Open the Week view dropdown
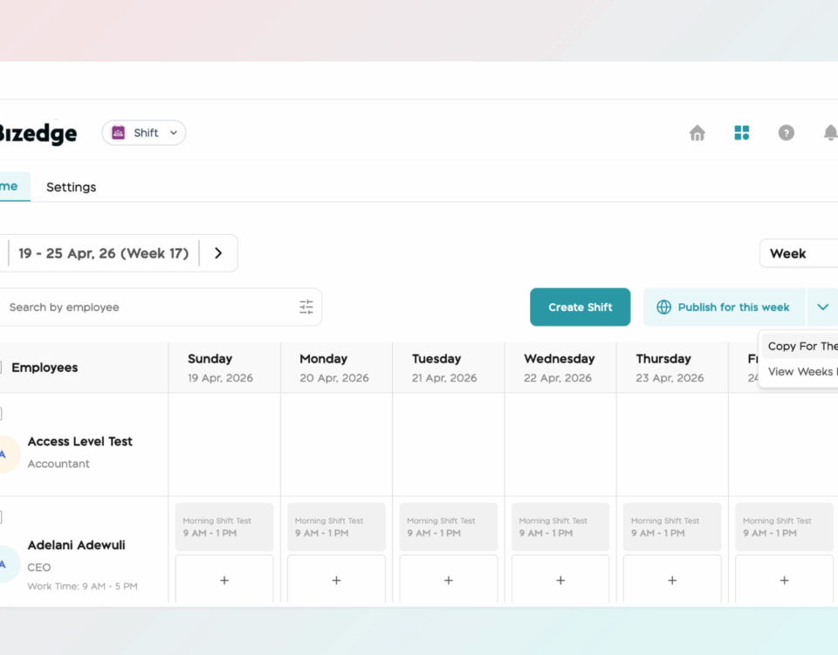 796,253
